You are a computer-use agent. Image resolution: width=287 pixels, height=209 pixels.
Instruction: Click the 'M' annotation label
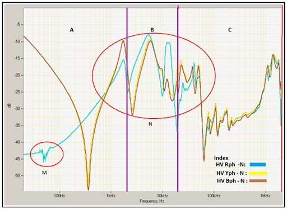[x=44, y=173]
